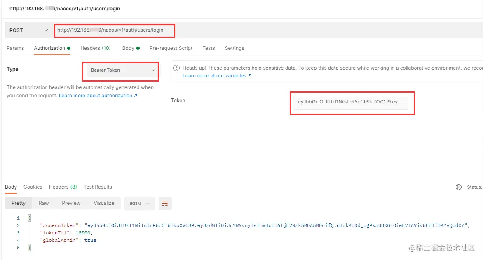Follow Learn more about authorization link

(98, 96)
